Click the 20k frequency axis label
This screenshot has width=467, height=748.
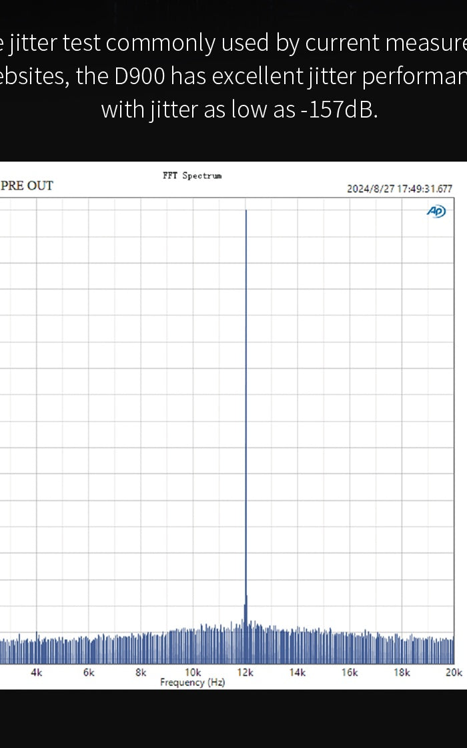(x=454, y=673)
